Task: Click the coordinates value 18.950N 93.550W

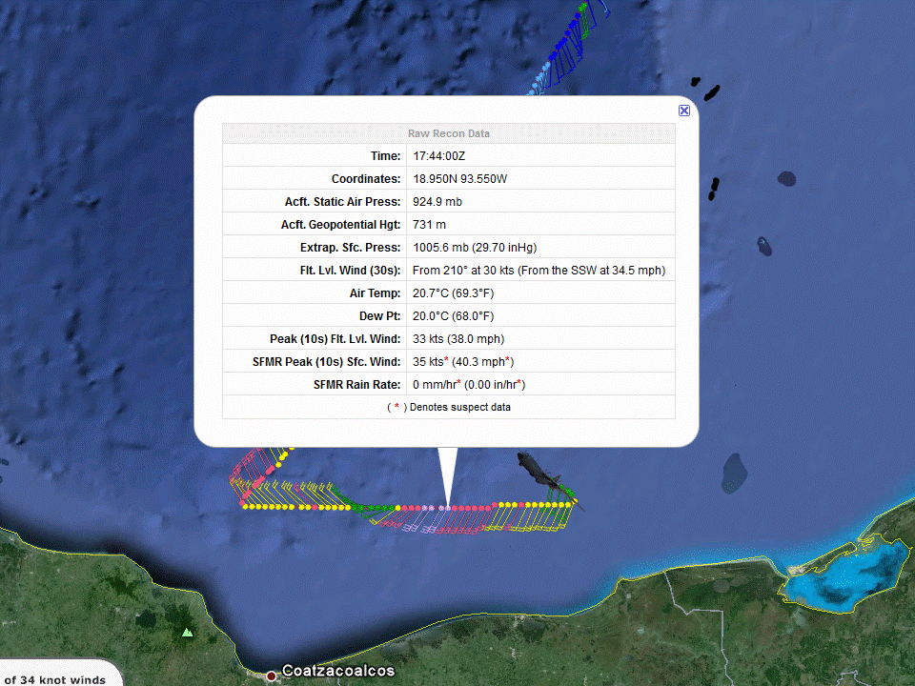Action: [x=459, y=179]
